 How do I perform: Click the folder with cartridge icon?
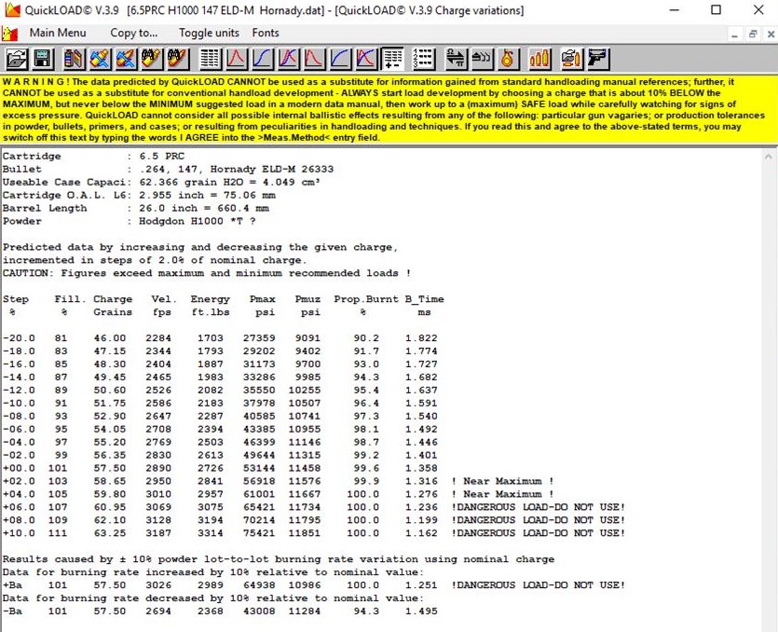tap(571, 59)
